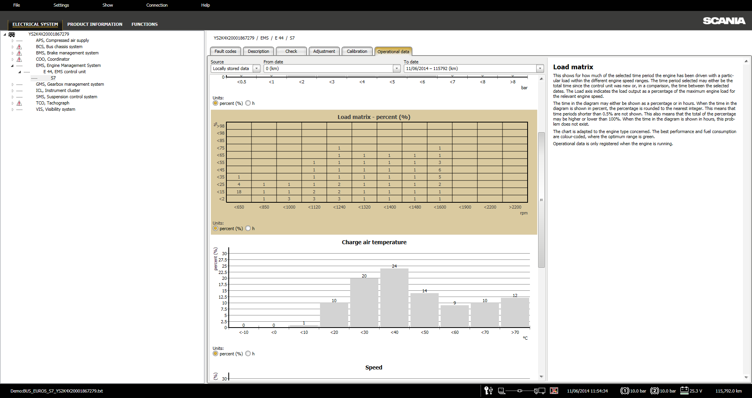The width and height of the screenshot is (752, 398).
Task: Click the warning icon beside BCS
Action: click(19, 47)
